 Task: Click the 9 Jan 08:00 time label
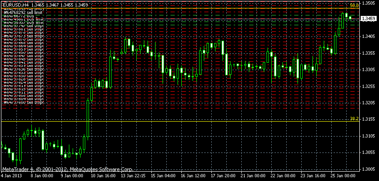click(73, 175)
